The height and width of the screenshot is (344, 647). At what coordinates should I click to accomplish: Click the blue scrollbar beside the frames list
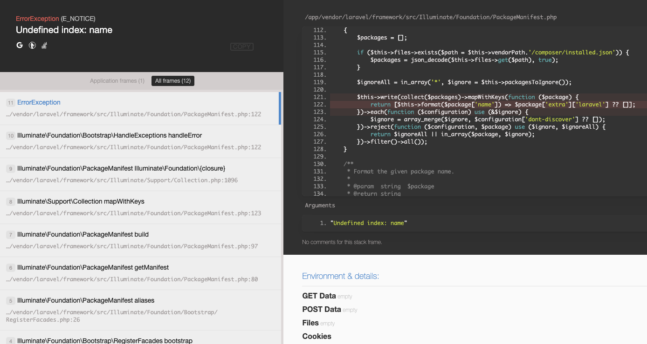pyautogui.click(x=281, y=107)
